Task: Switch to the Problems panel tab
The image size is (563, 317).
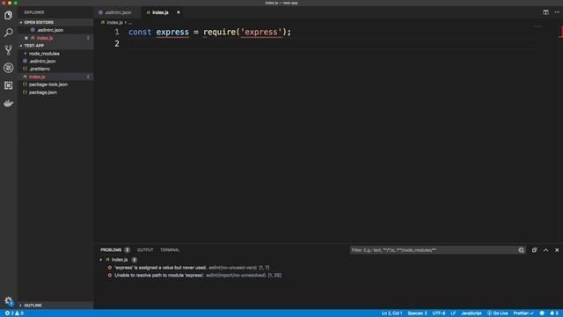Action: coord(111,250)
